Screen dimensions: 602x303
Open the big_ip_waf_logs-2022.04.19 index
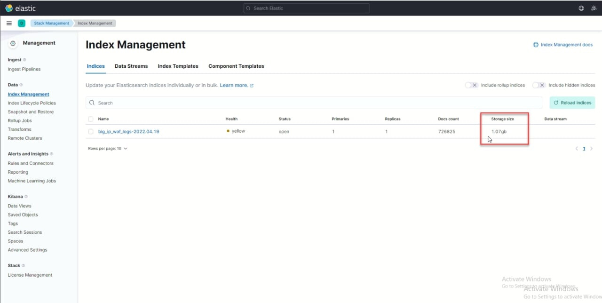click(x=128, y=132)
